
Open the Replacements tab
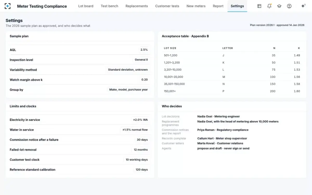(x=136, y=6)
